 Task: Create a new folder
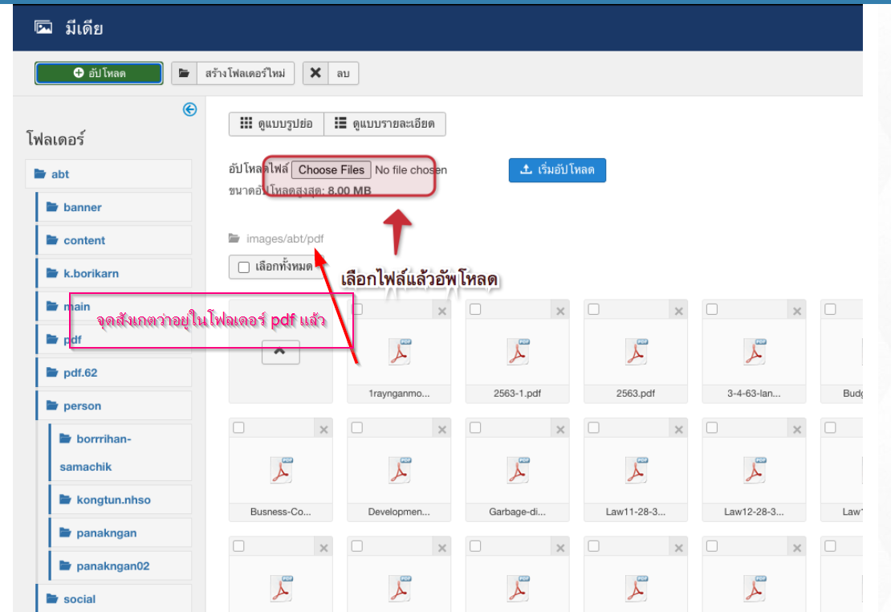tap(233, 73)
